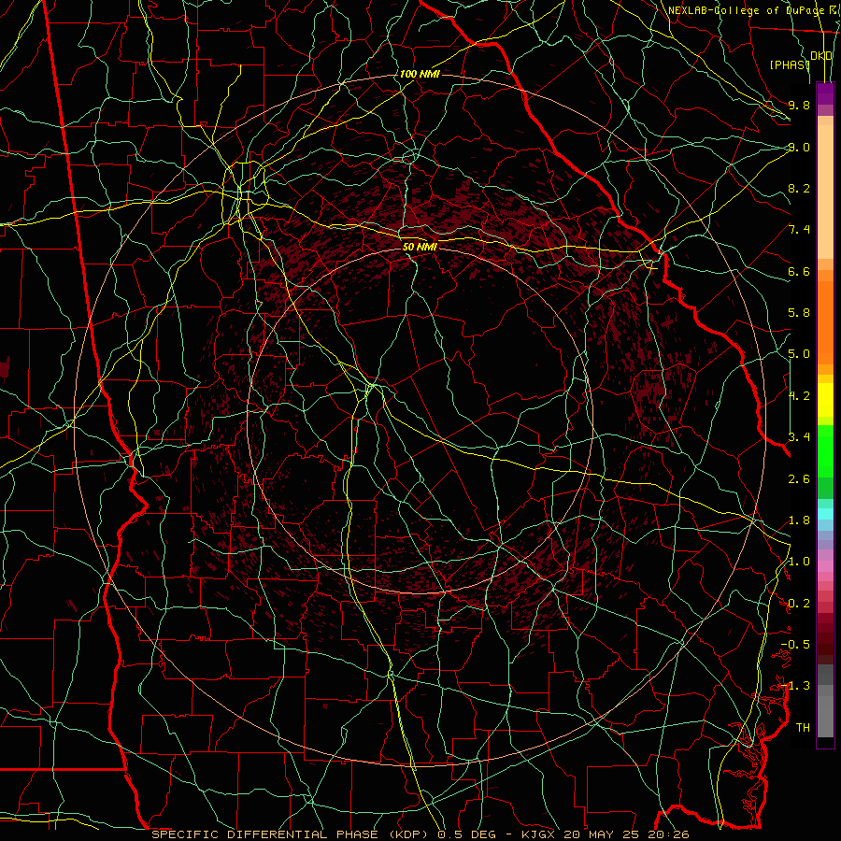Pick the bright green color bar segment
The height and width of the screenshot is (841, 841).
click(x=825, y=449)
